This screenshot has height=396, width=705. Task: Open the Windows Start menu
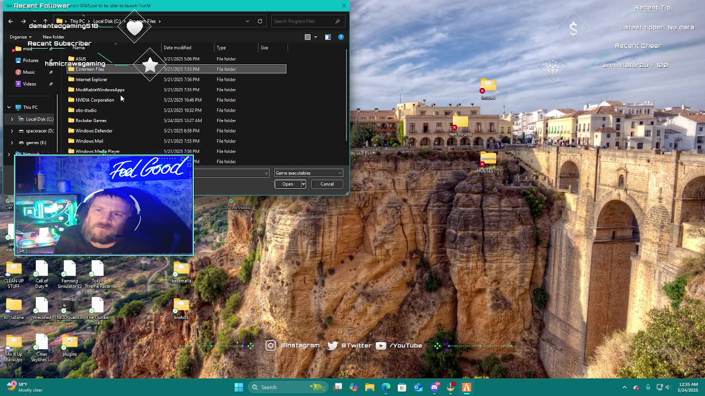tap(239, 387)
